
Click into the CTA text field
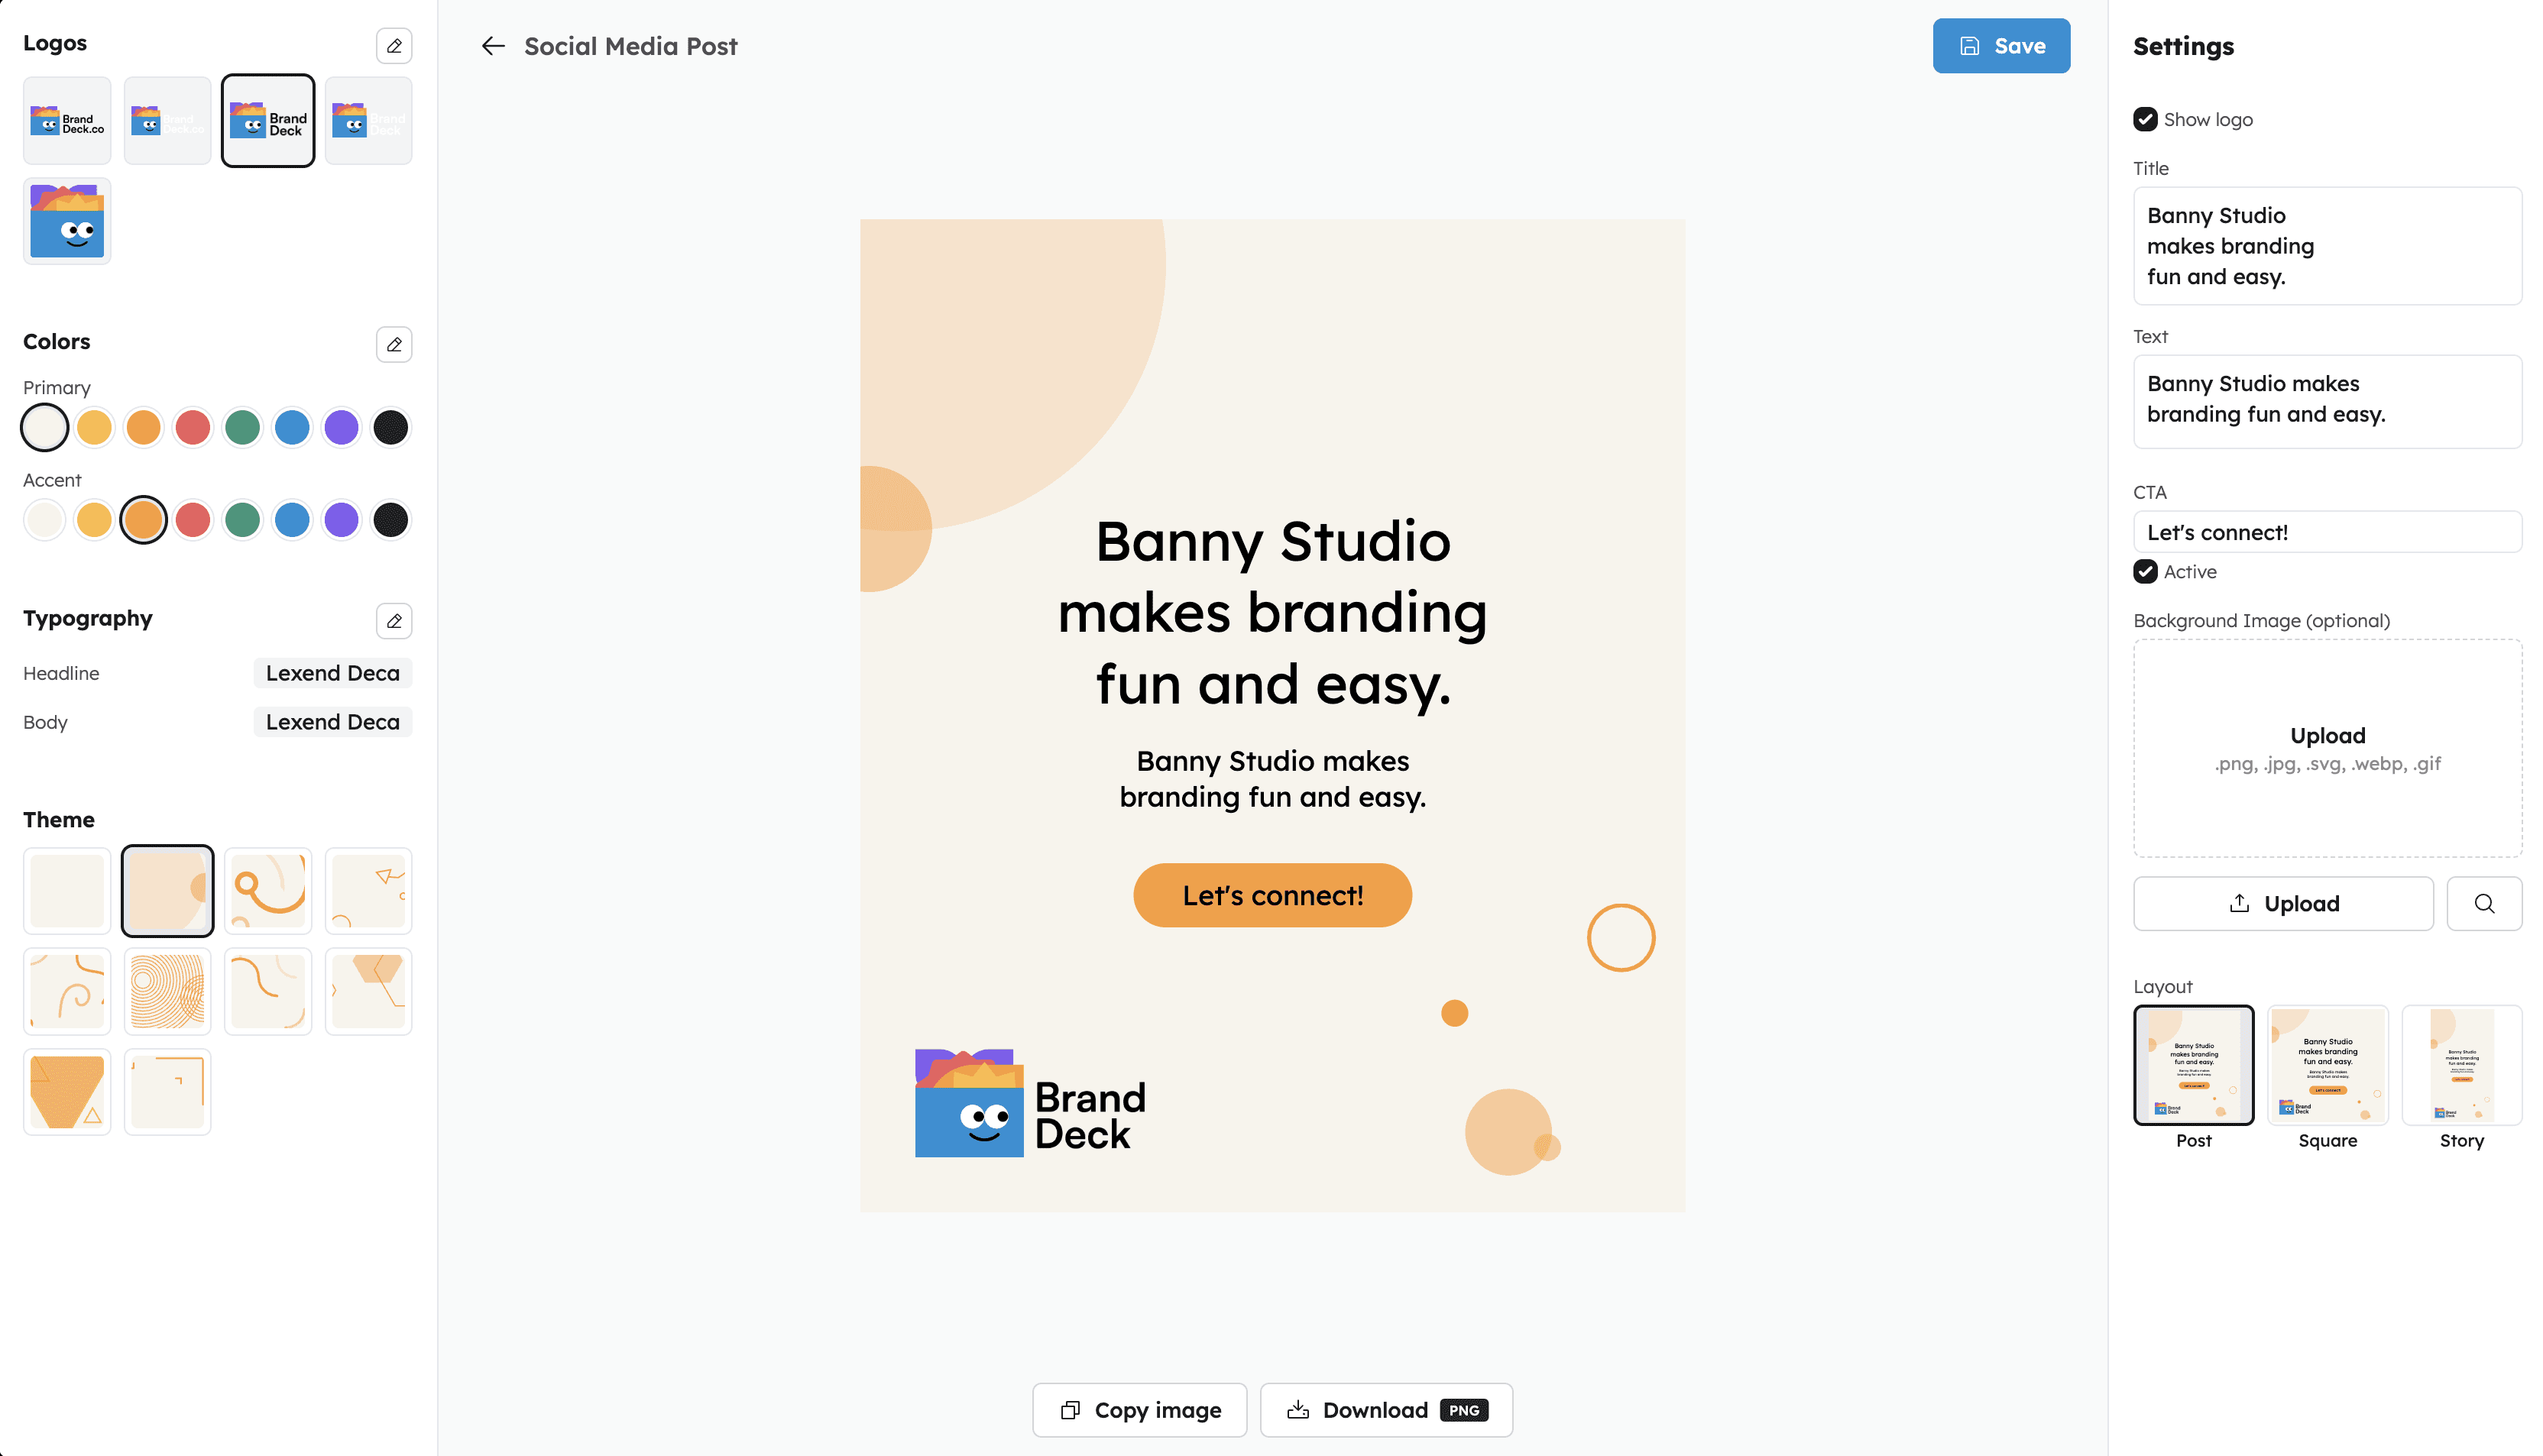(x=2327, y=532)
